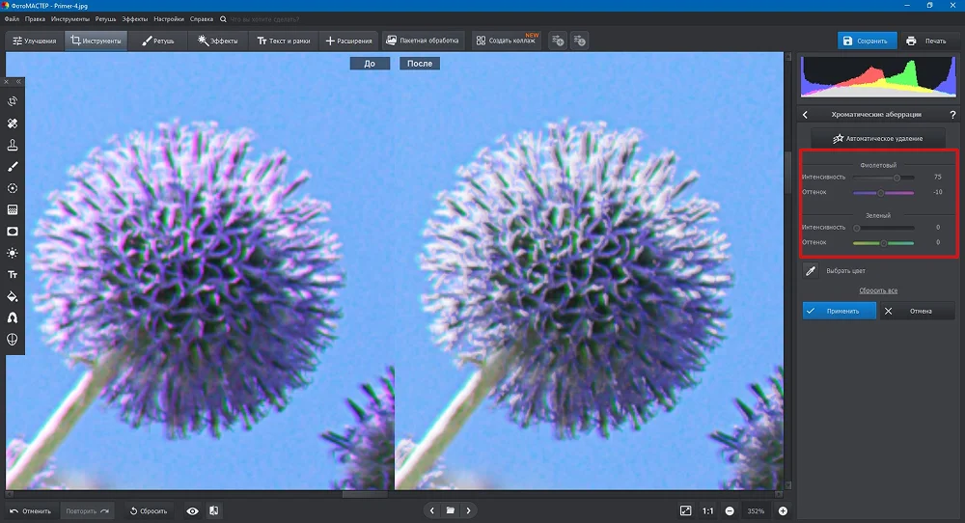Switch to the Эффекты toolbar tab
Screen dimensions: 965x523
(218, 41)
